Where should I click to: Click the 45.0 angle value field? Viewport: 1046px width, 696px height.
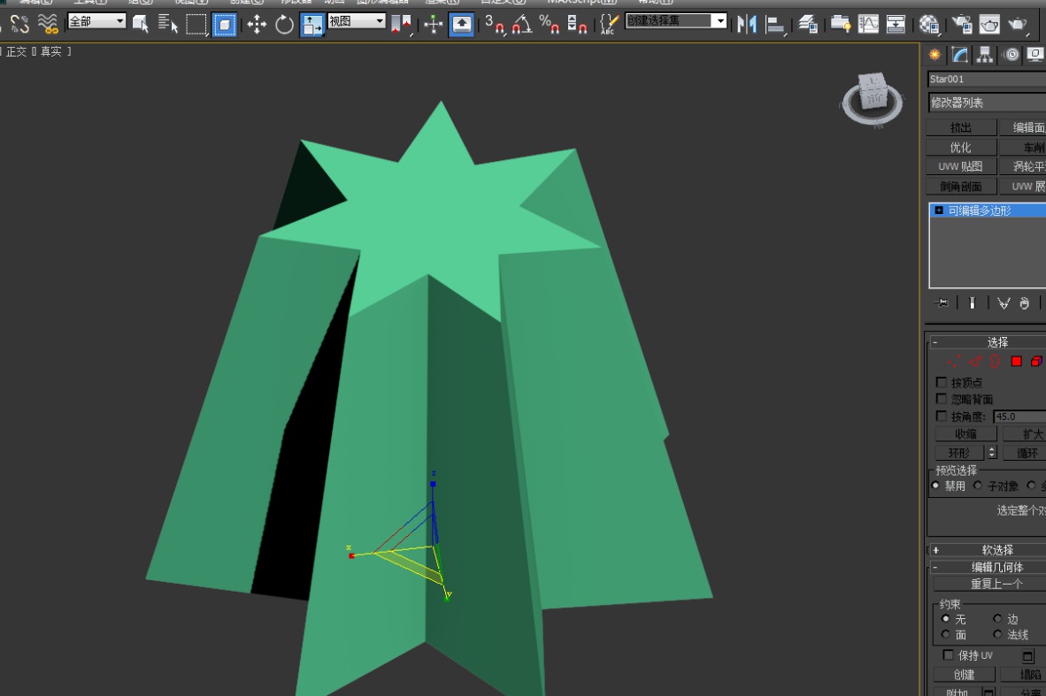tap(1019, 416)
